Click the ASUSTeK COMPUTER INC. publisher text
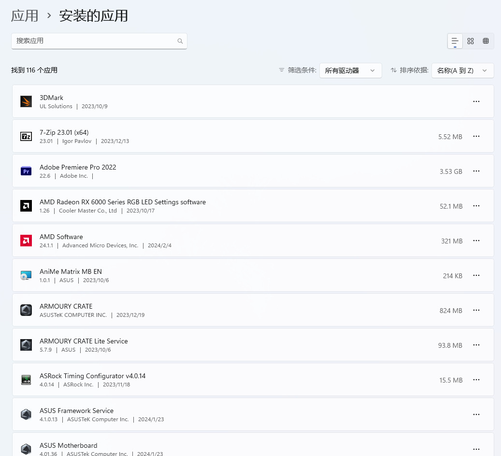Viewport: 501px width, 456px height. coord(73,315)
